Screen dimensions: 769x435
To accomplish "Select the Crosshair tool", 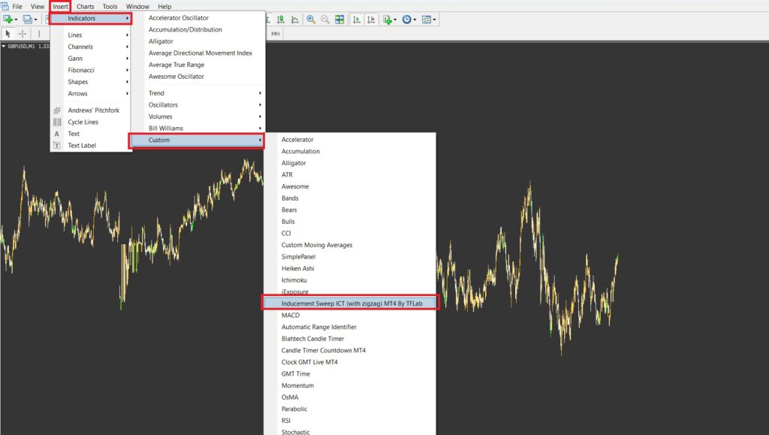I will [x=23, y=34].
